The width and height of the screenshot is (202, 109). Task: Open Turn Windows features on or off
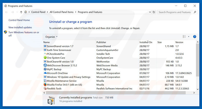tap(24, 34)
